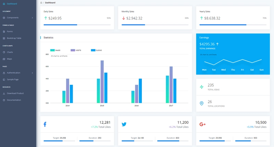274x147 pixels.
Task: Click the Yearly Sales progress bar
Action: [x=233, y=25]
